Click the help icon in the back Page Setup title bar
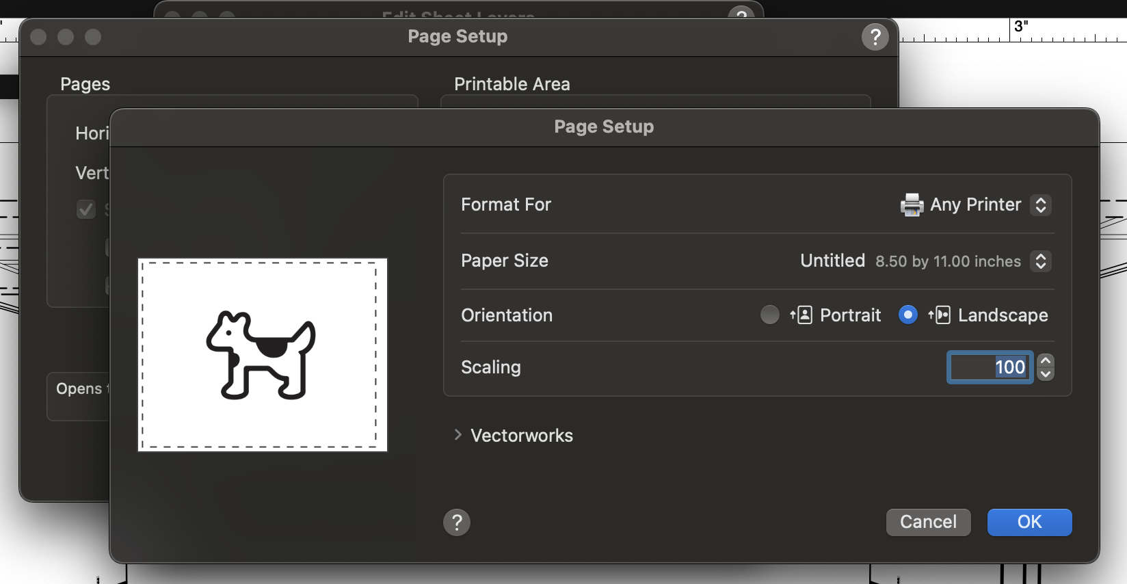The width and height of the screenshot is (1127, 584). (x=875, y=37)
